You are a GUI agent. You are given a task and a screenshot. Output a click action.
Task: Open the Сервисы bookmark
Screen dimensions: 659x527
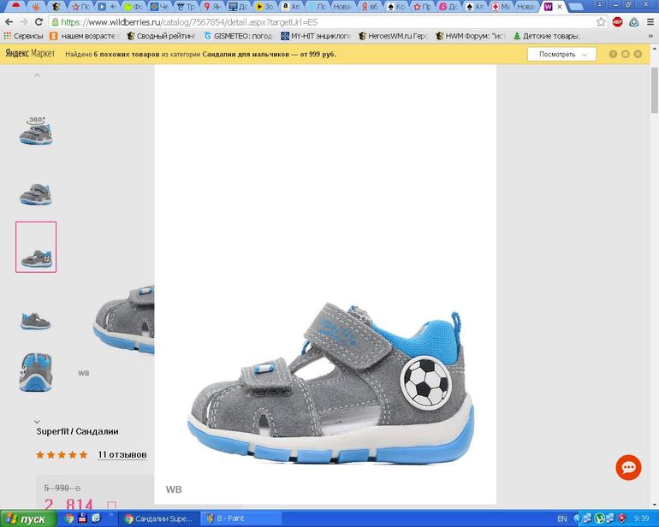[x=24, y=36]
